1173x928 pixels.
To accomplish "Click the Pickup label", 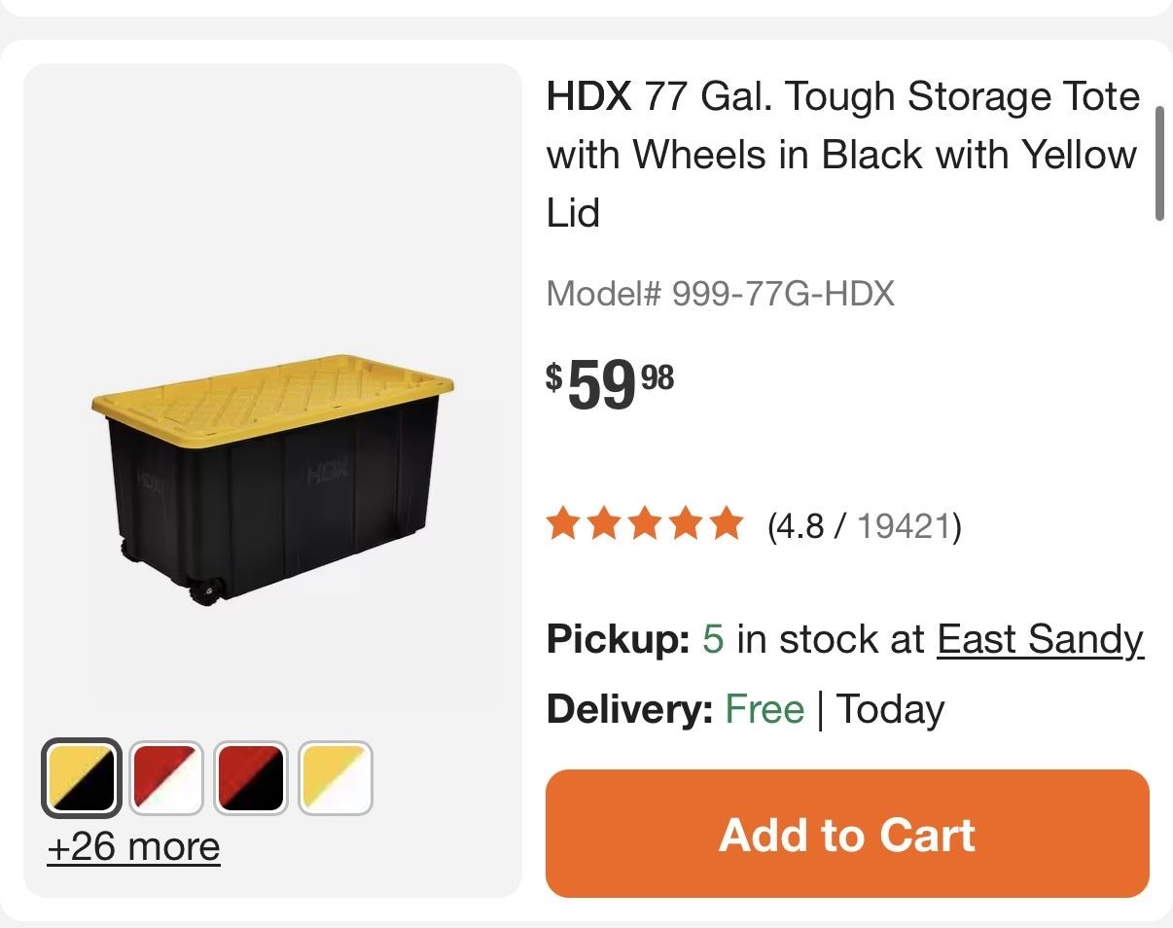I will (618, 640).
